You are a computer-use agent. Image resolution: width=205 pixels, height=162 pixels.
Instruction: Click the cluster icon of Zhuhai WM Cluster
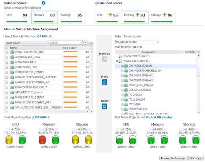tap(120, 57)
